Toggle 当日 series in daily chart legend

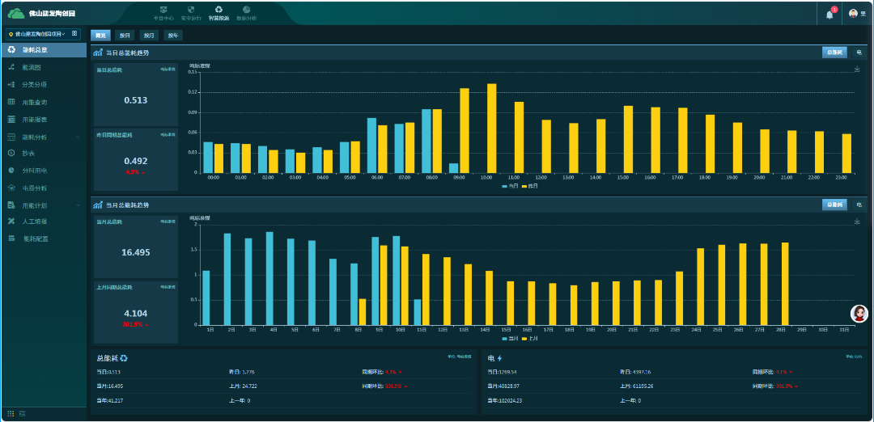pyautogui.click(x=509, y=186)
